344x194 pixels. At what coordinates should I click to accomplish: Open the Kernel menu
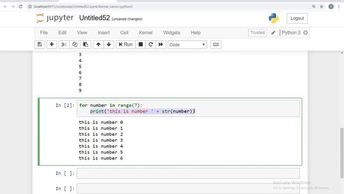(146, 32)
